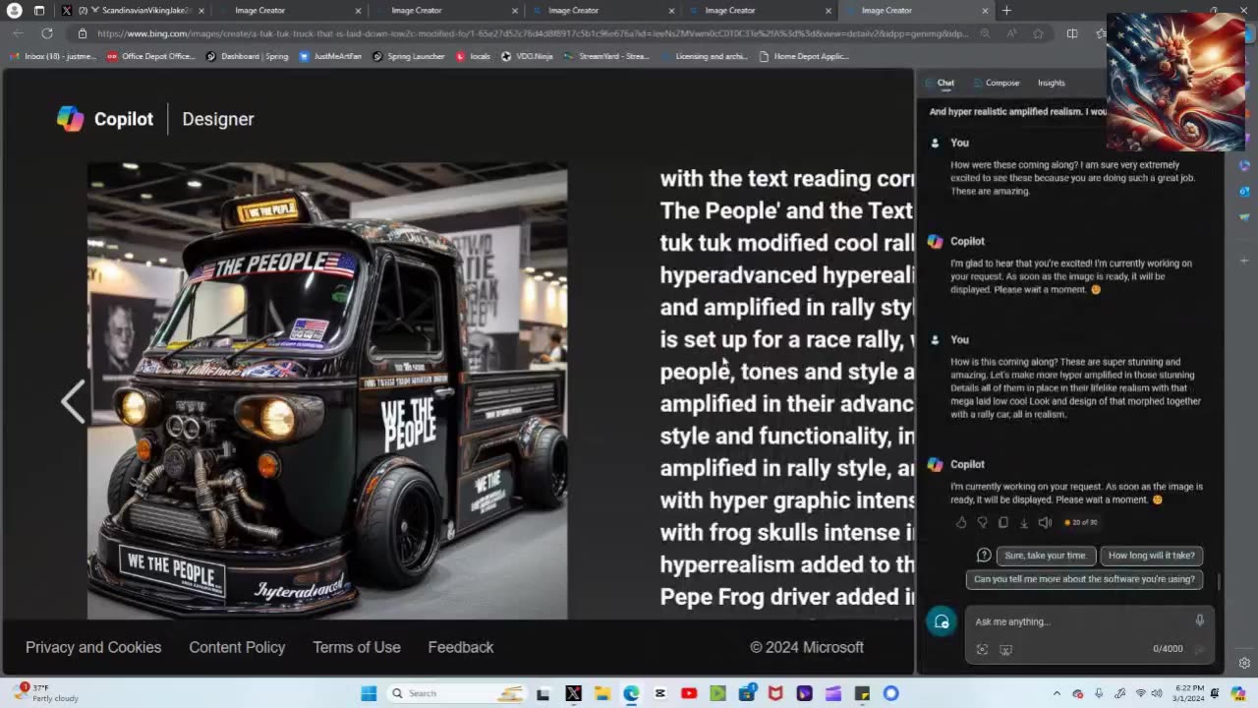Open the Feedback link
1258x708 pixels.
click(x=461, y=647)
